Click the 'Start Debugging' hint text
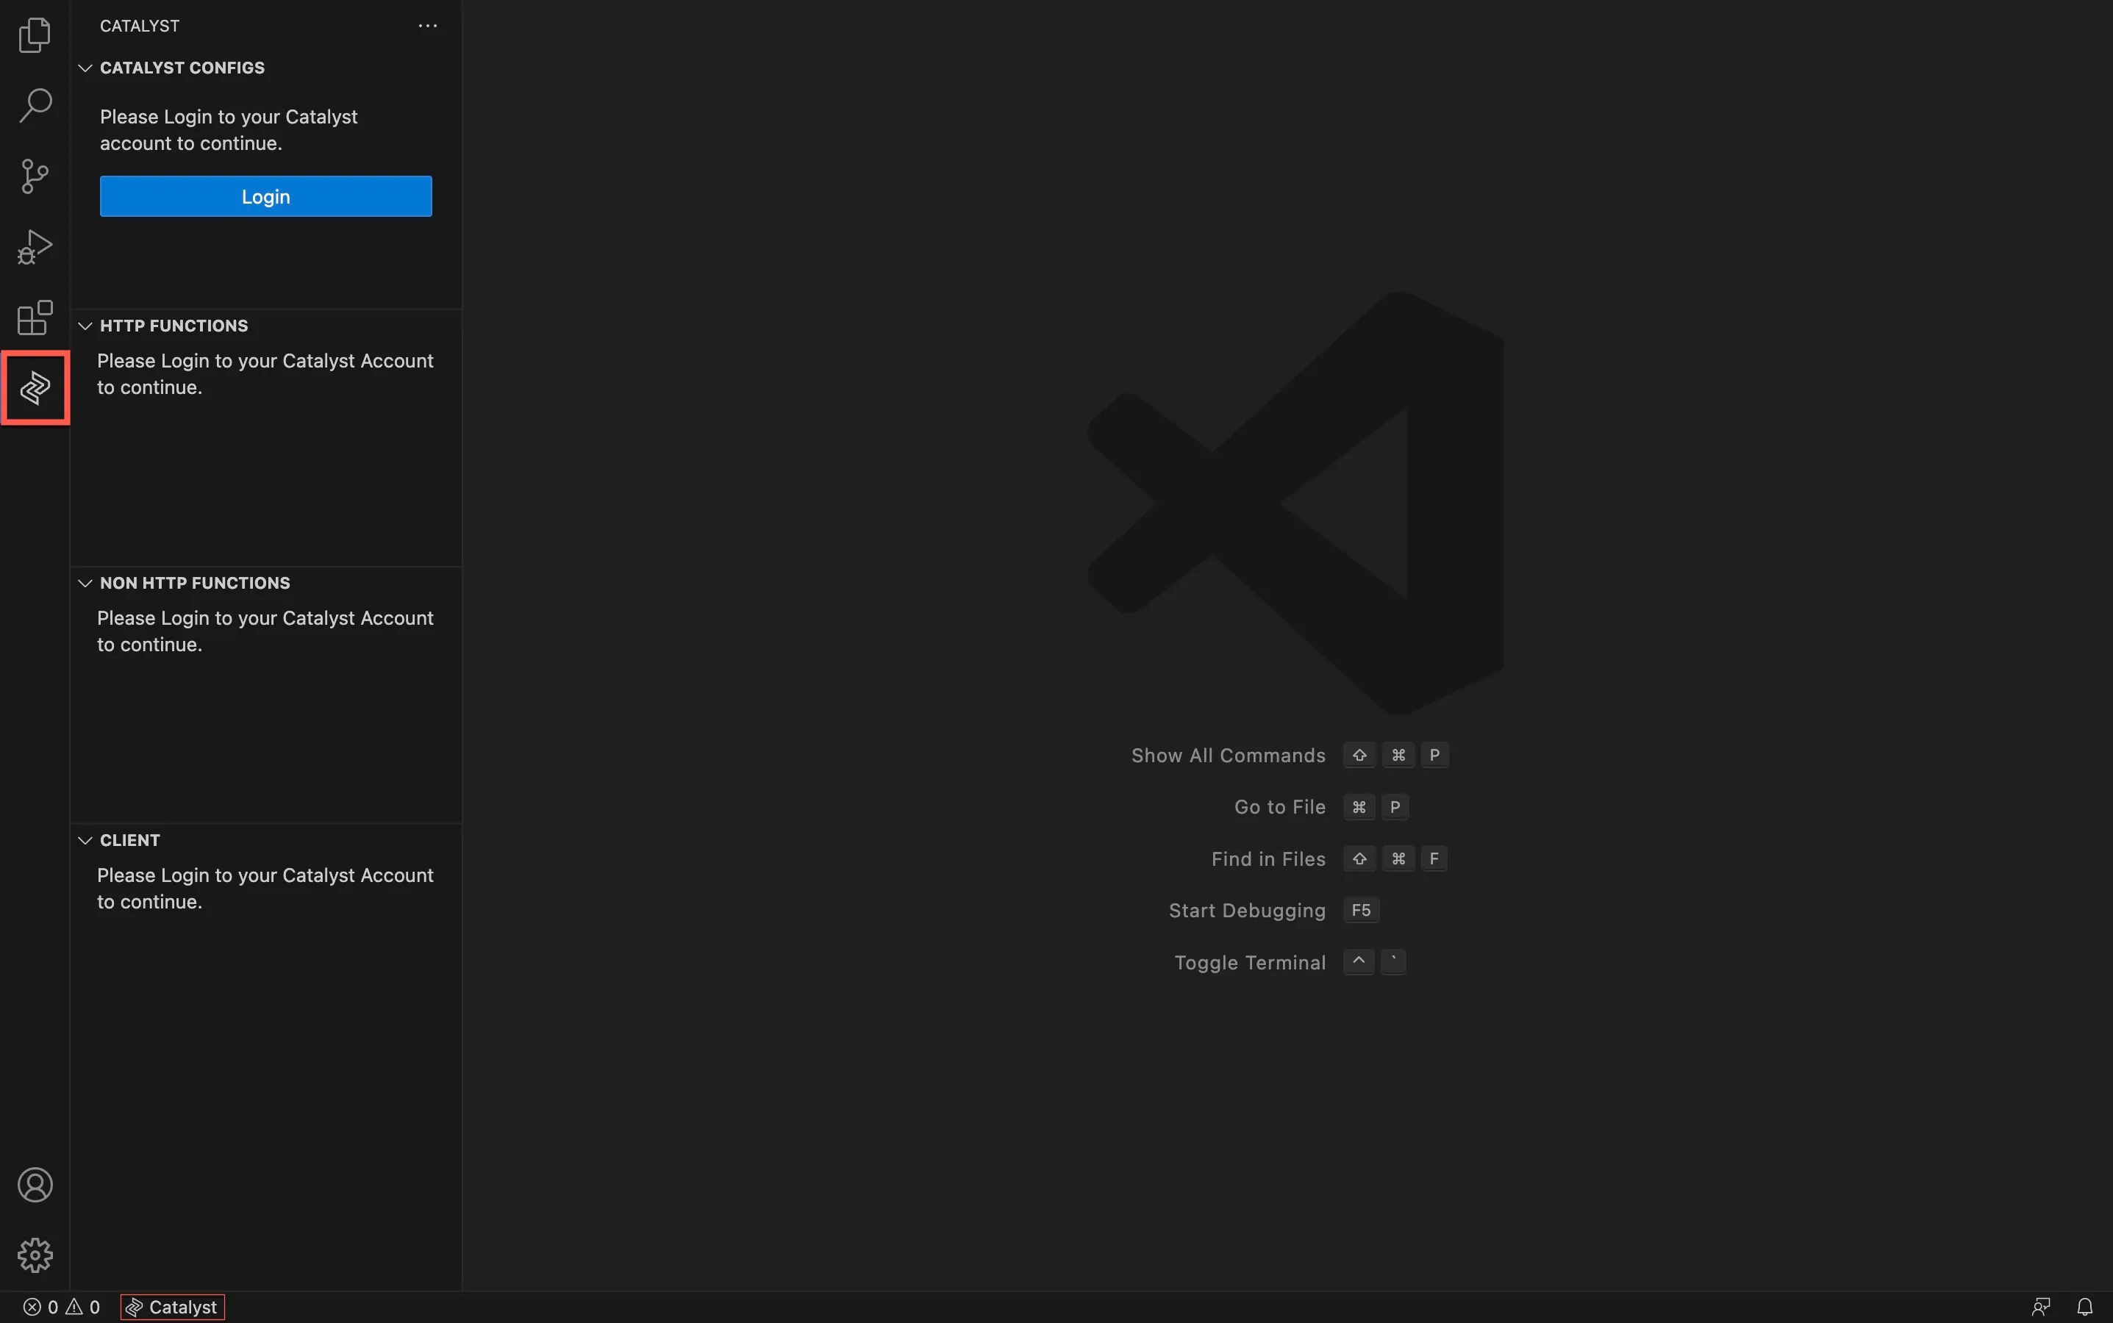This screenshot has width=2113, height=1323. [x=1248, y=910]
